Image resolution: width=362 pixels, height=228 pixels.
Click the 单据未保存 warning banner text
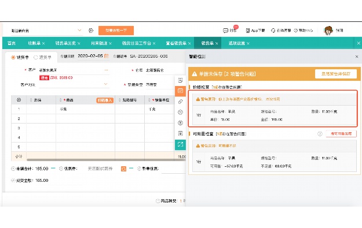(227, 74)
